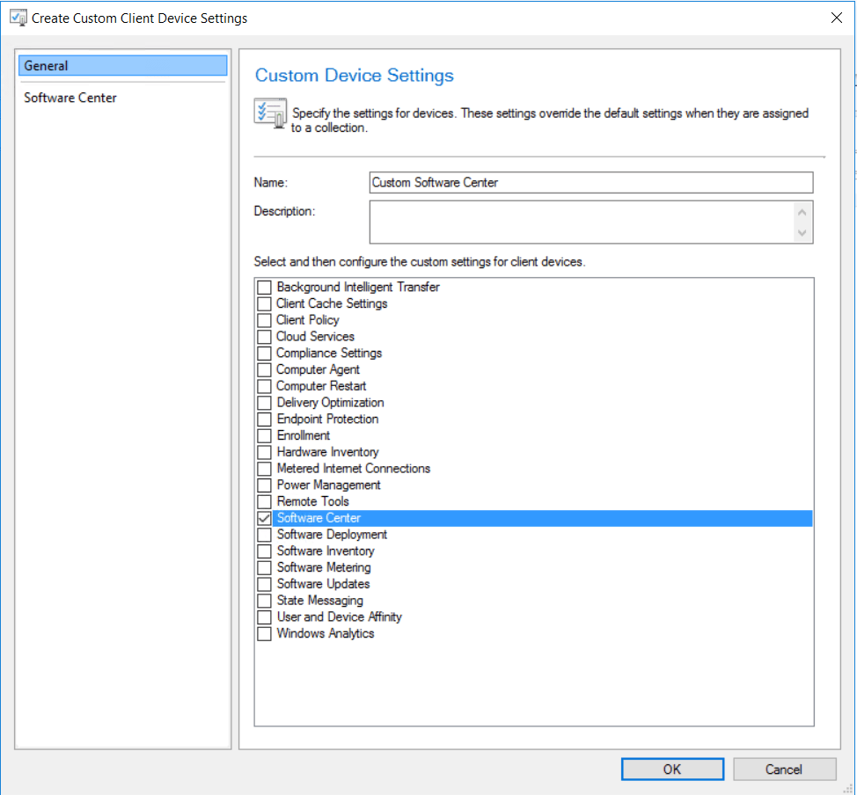The image size is (857, 795).
Task: Open the Software Center page in left pane
Action: point(70,98)
